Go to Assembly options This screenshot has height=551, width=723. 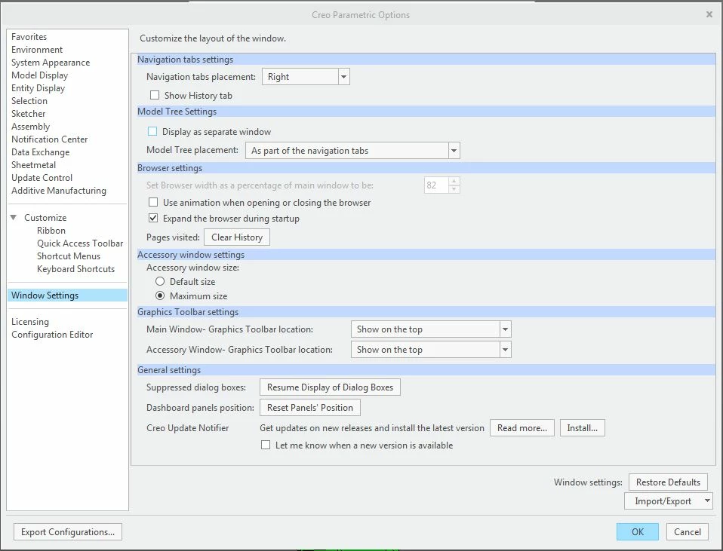click(30, 127)
